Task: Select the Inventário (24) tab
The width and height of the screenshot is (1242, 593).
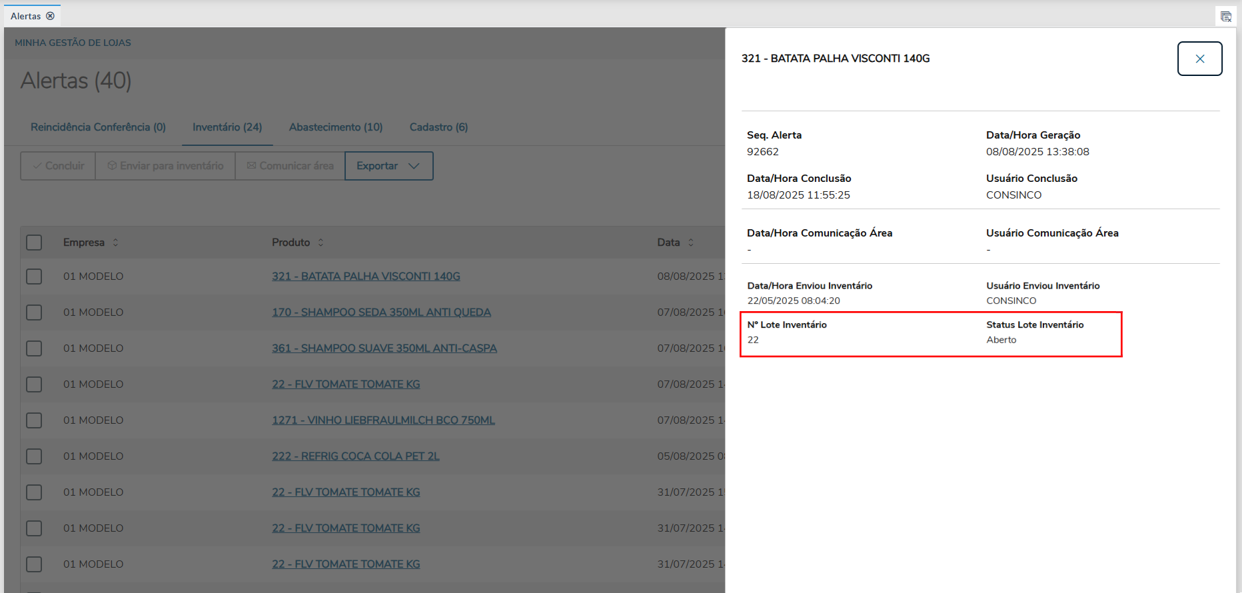Action: 227,127
